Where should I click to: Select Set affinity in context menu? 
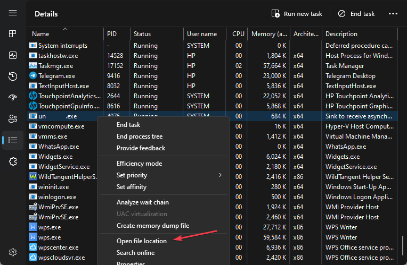tap(132, 187)
